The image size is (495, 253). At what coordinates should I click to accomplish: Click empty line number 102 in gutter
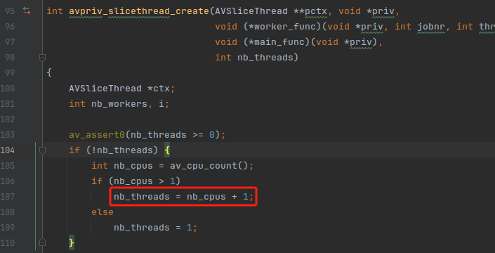(x=8, y=119)
